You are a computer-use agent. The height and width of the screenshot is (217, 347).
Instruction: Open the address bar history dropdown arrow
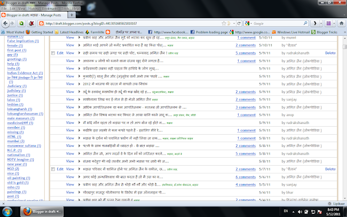pyautogui.click(x=234, y=24)
